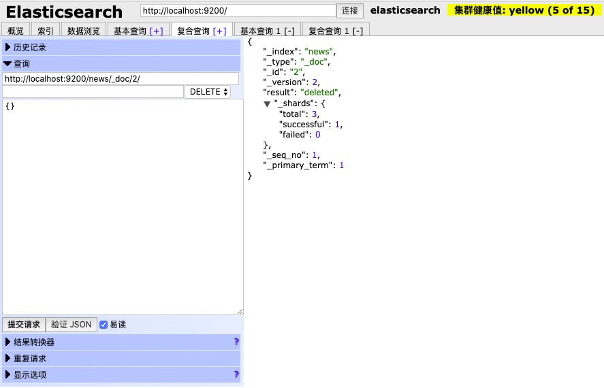Image resolution: width=604 pixels, height=388 pixels.
Task: Add new compound query with [+]
Action: pos(219,31)
